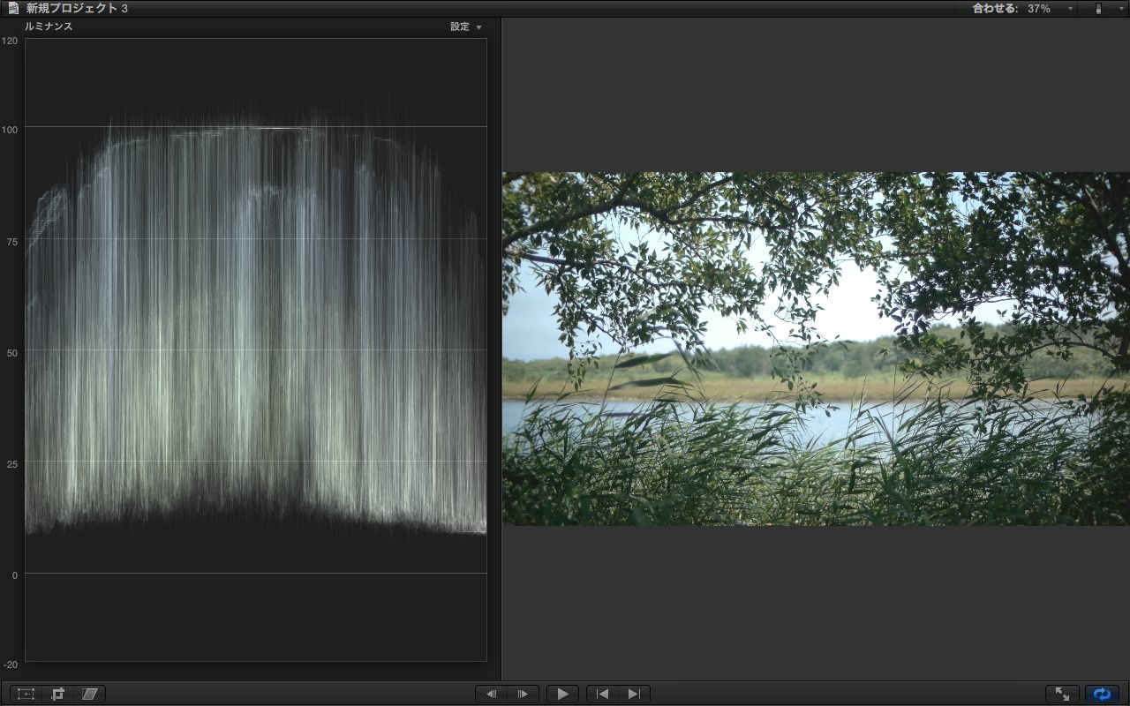Open the 37% zoom level dropdown
This screenshot has width=1130, height=706.
coord(1050,9)
